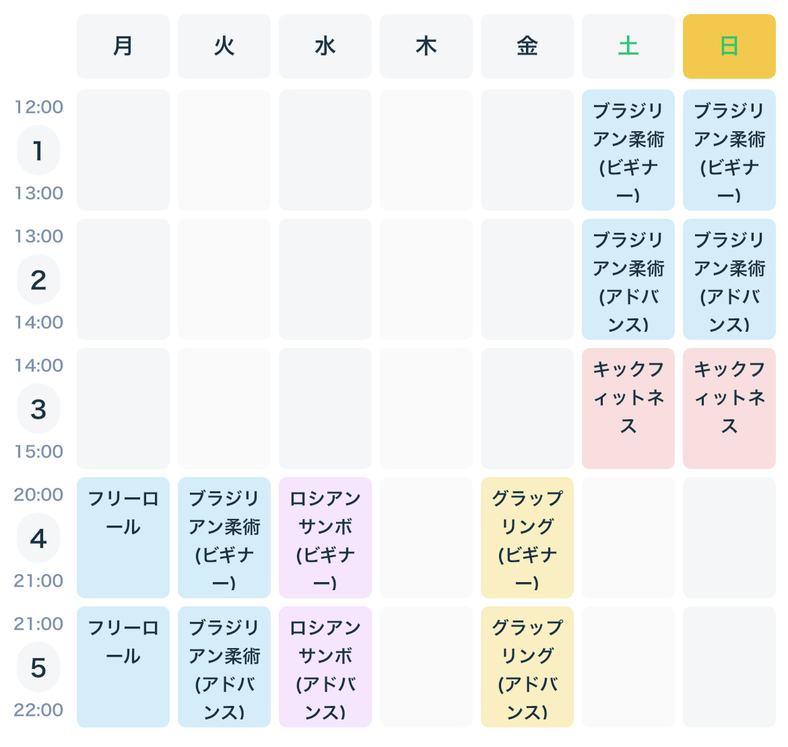The width and height of the screenshot is (788, 747).
Task: Select the highlighted 日 day tab
Action: point(729,46)
